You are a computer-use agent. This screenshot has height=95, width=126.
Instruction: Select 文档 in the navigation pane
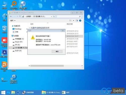(15, 32)
